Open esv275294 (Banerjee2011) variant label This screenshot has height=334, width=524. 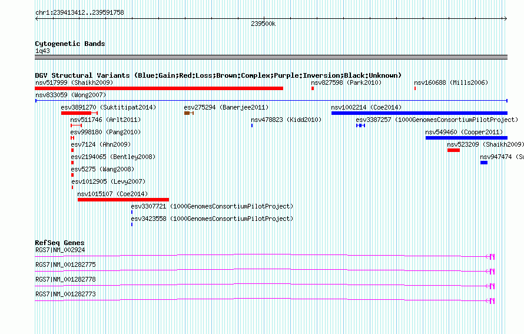pyautogui.click(x=226, y=107)
